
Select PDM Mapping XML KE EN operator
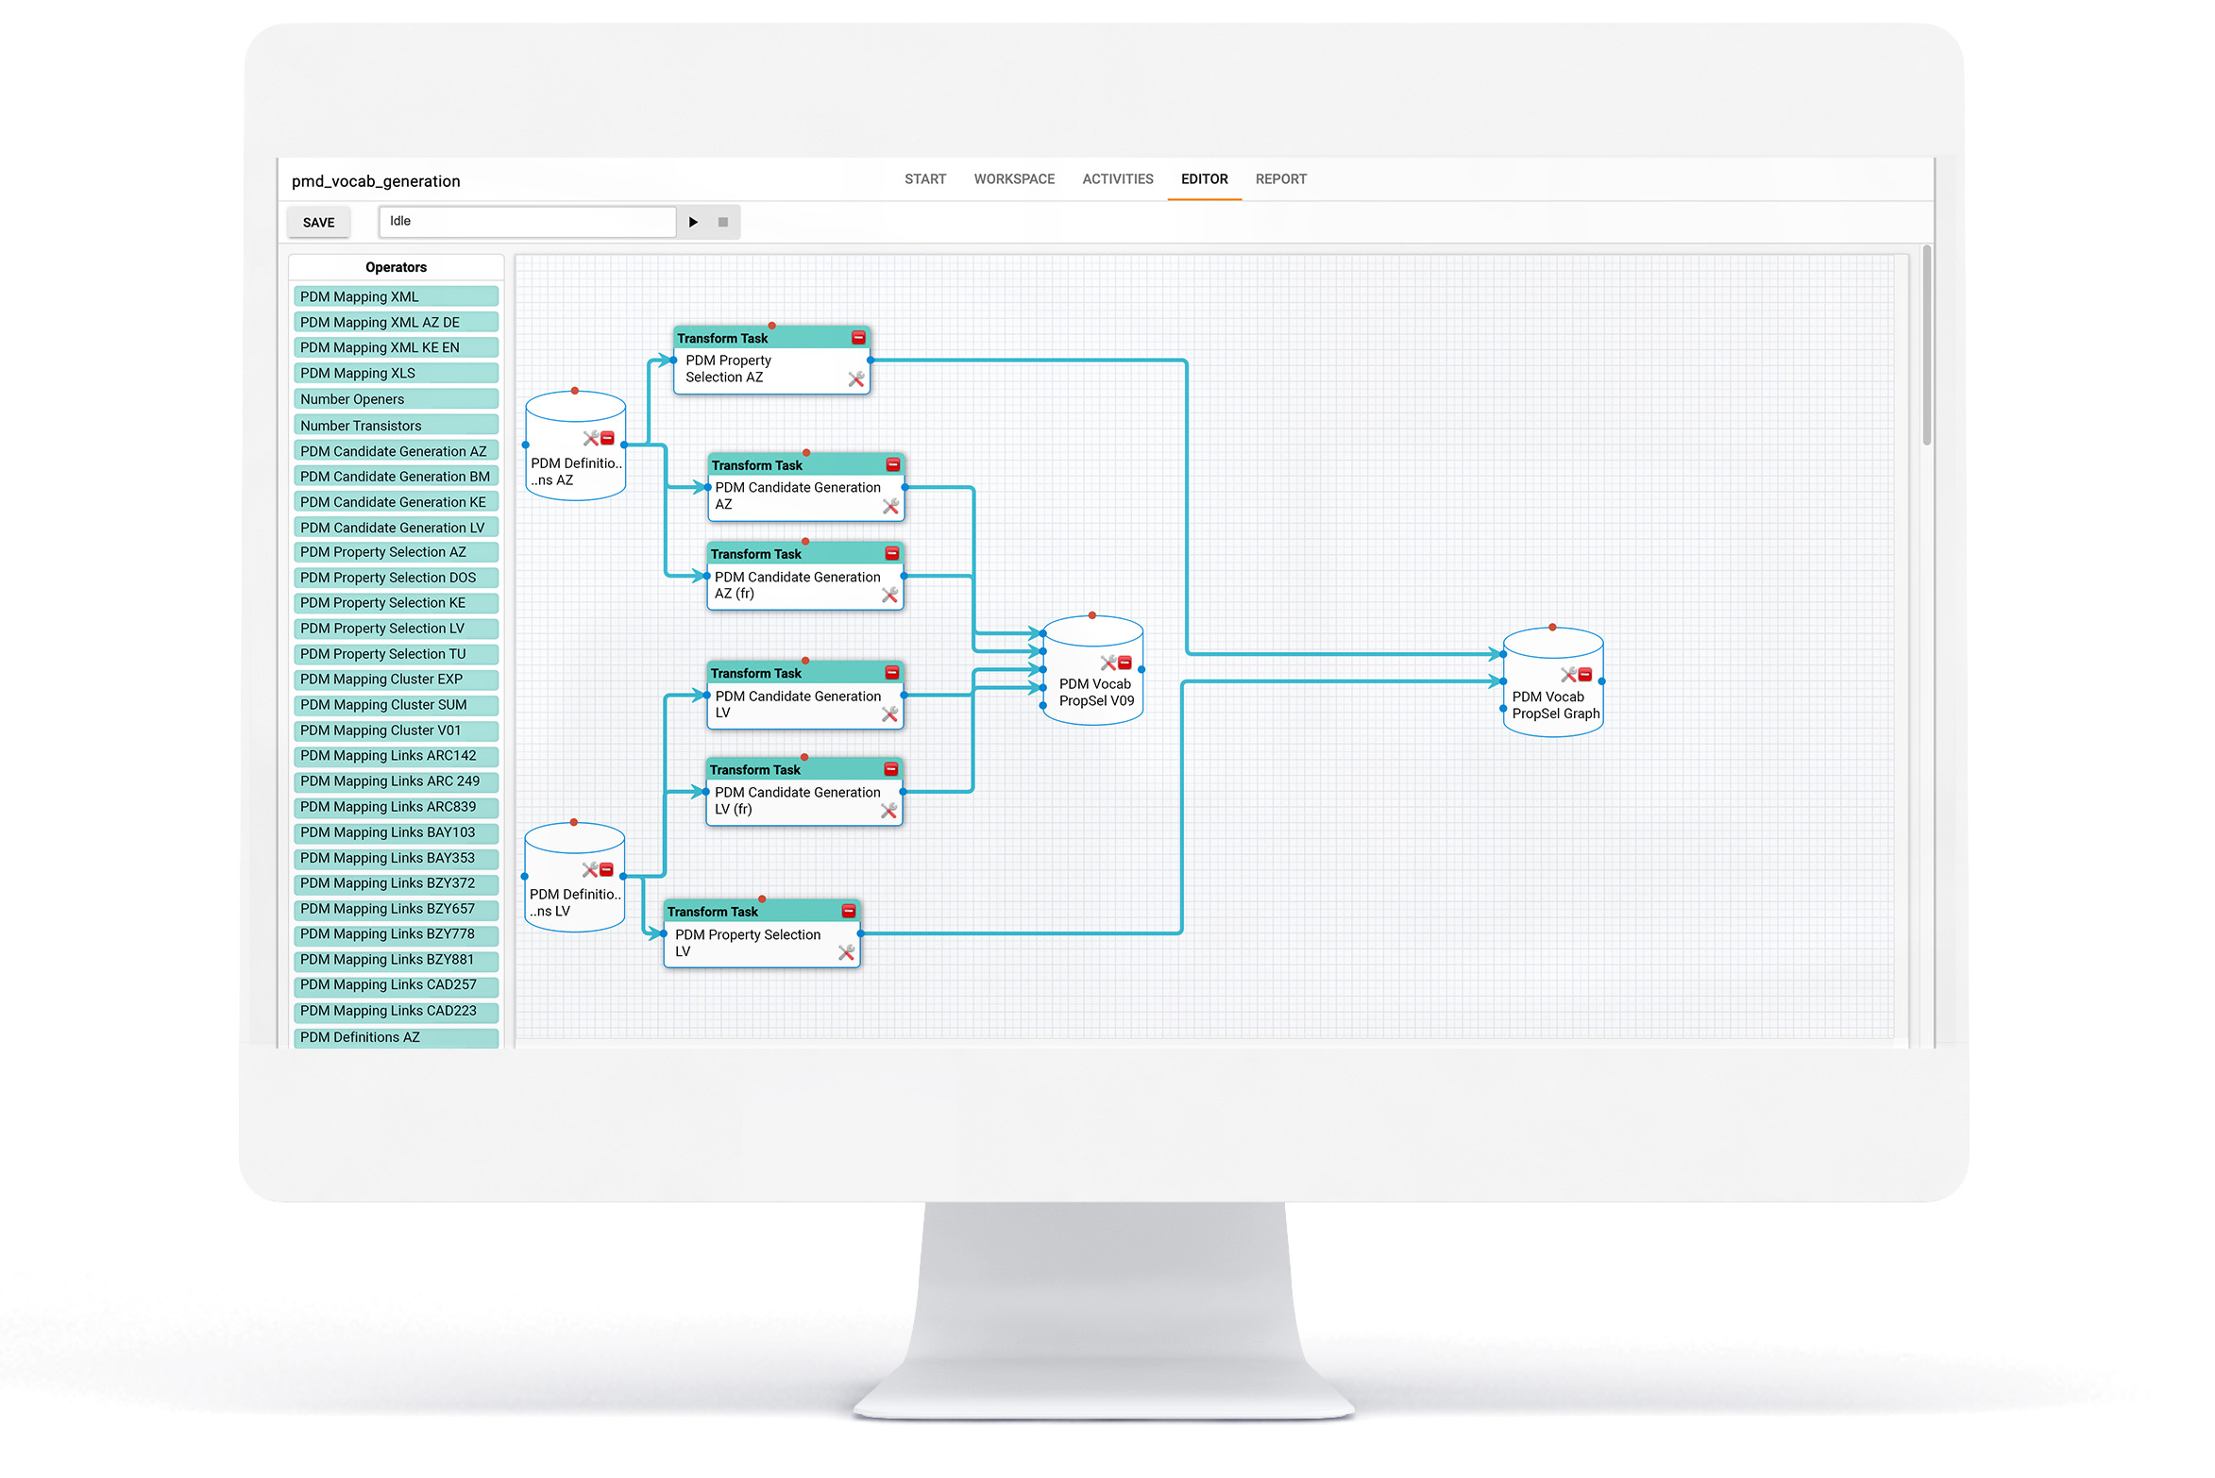[x=396, y=347]
